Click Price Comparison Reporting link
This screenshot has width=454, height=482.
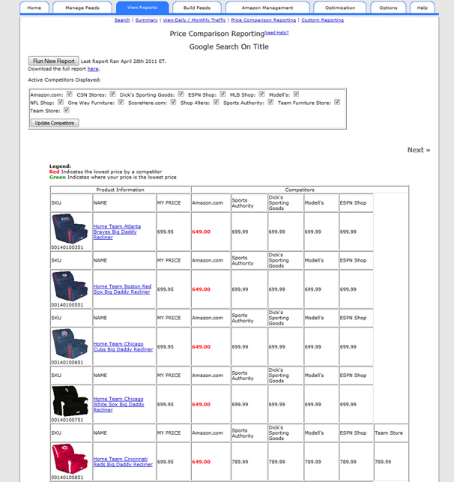coord(264,20)
